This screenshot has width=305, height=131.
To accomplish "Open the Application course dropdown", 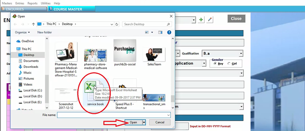I will 204,63.
